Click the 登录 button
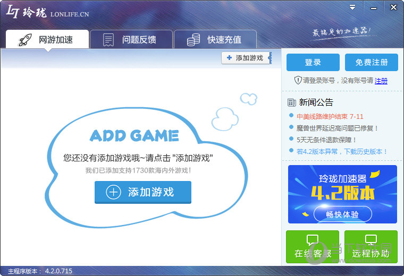 tap(313, 62)
